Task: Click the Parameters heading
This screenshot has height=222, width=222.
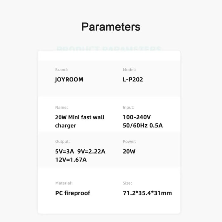Action: click(111, 27)
